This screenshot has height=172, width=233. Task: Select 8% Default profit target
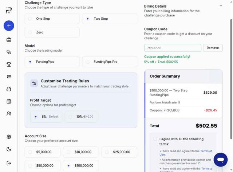click(x=46, y=117)
